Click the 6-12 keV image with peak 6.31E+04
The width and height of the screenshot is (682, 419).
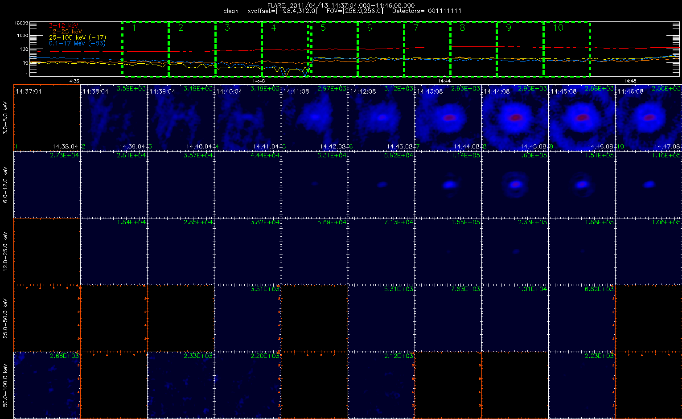click(314, 184)
